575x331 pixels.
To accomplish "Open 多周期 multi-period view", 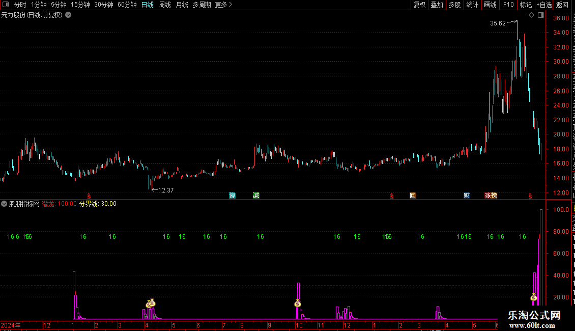I will 202,5.
